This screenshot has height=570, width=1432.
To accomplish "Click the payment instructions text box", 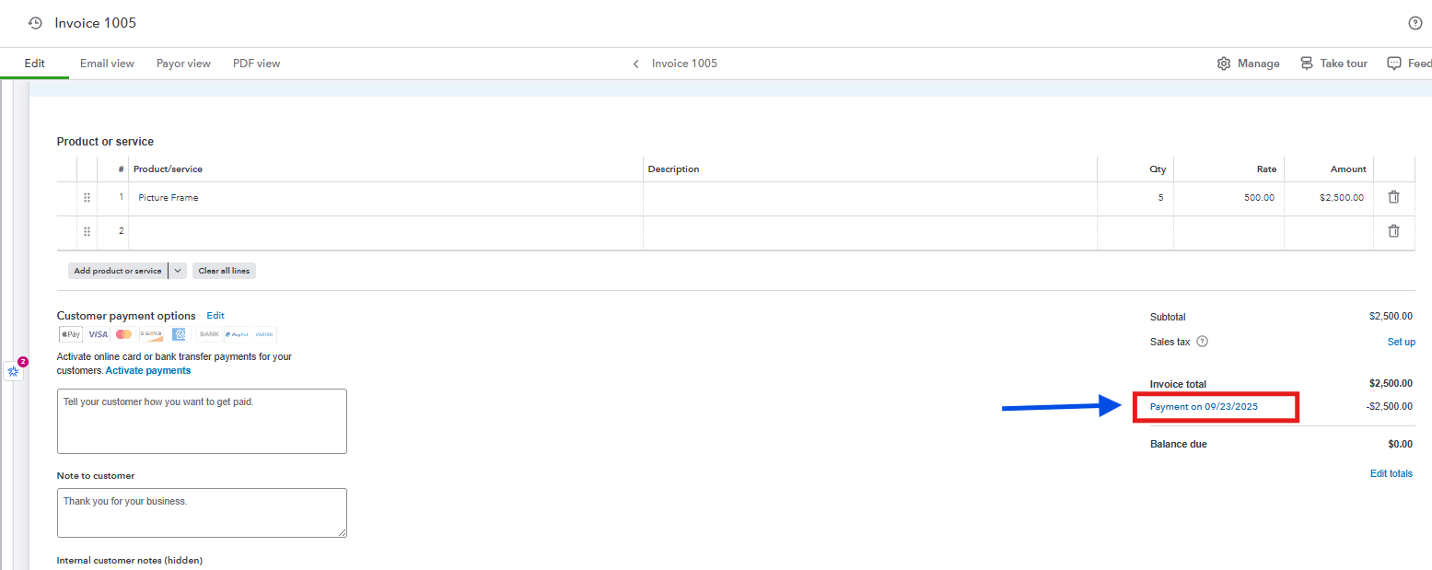I will pos(202,421).
